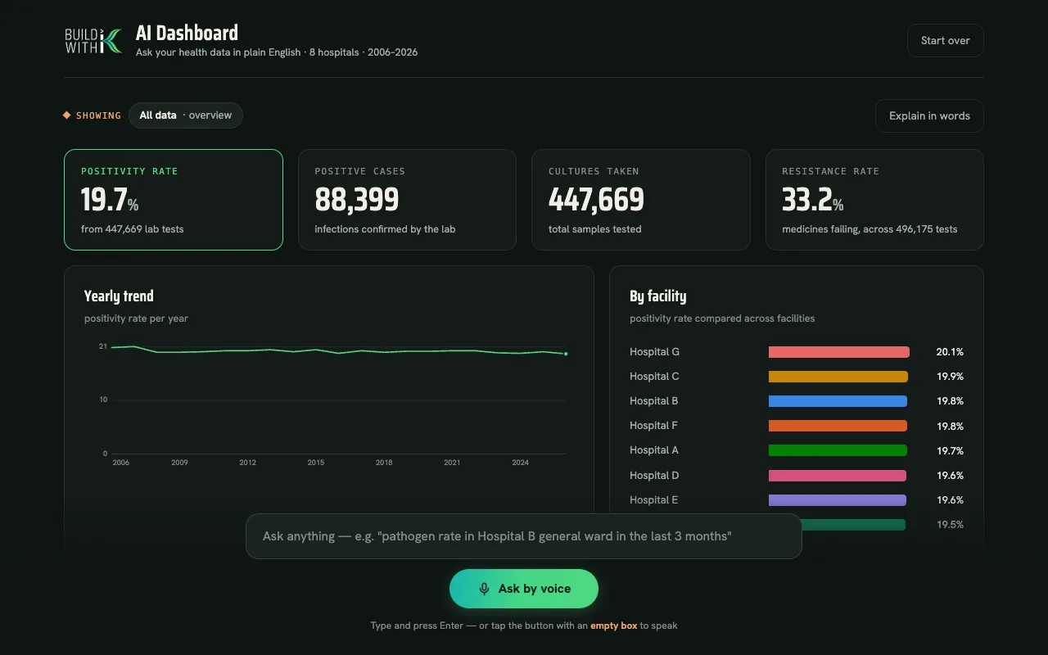Viewport: 1048px width, 655px height.
Task: Select the Positive Cases card
Action: click(x=407, y=200)
